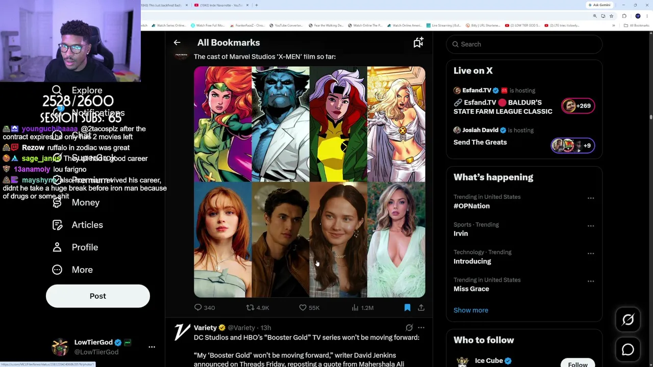Open the Esfand.TV live space listeners badge
653x367 pixels.
[578, 106]
